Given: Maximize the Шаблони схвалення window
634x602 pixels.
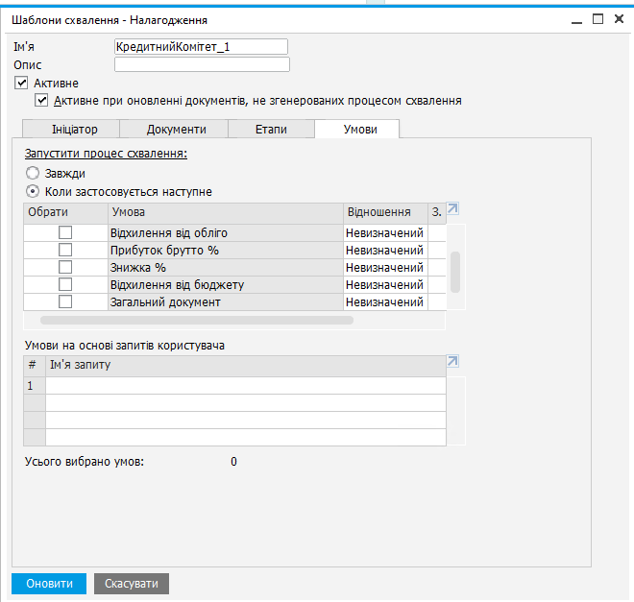Looking at the screenshot, I should click(x=597, y=19).
